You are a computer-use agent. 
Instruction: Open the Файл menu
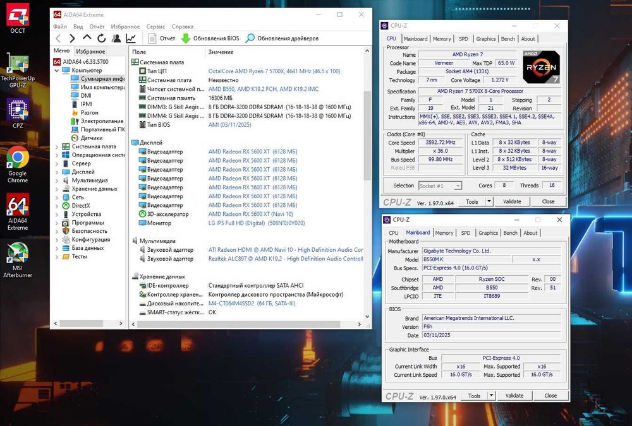(60, 27)
